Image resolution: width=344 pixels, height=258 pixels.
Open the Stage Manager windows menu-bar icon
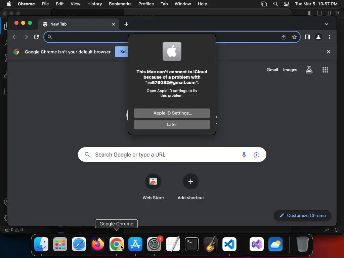[x=264, y=4]
